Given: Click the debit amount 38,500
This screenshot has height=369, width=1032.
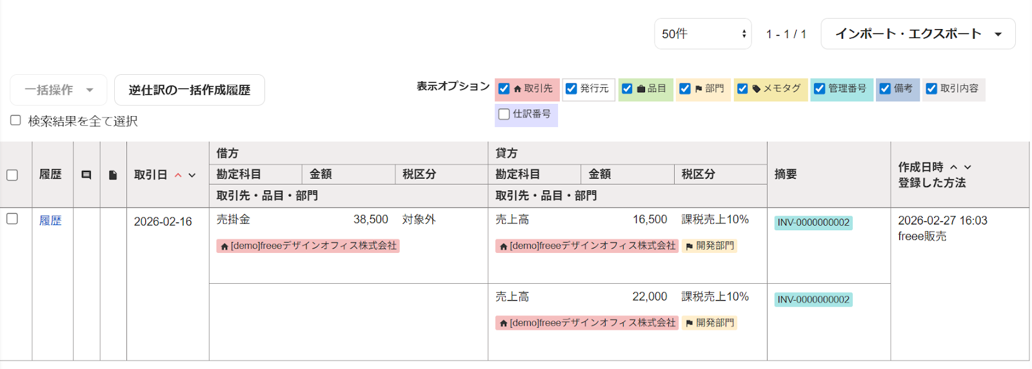Looking at the screenshot, I should tap(371, 220).
